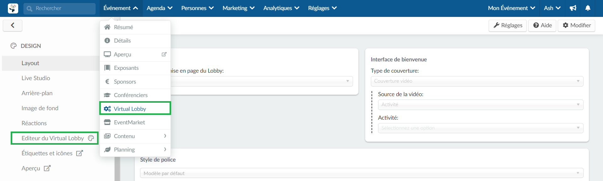Open the Événement menu

[x=121, y=8]
